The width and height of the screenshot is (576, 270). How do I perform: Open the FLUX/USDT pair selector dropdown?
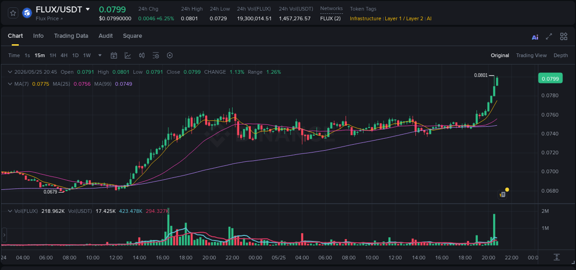coord(88,9)
